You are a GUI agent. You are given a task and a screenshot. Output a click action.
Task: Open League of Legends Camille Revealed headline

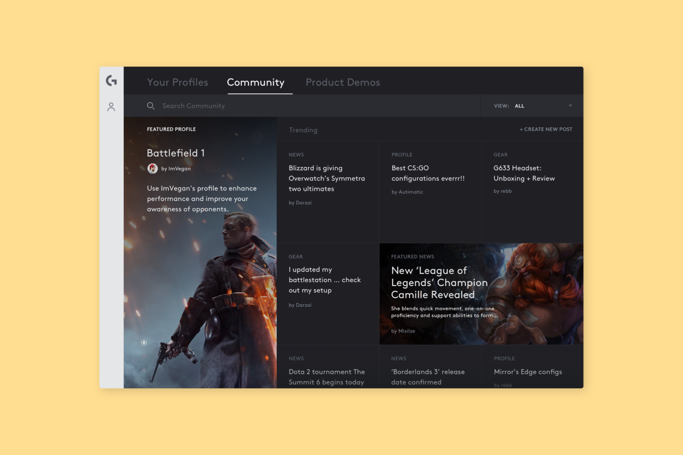(439, 282)
